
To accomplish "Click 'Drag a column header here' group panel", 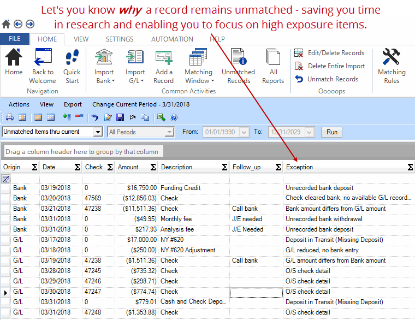I will click(x=84, y=152).
